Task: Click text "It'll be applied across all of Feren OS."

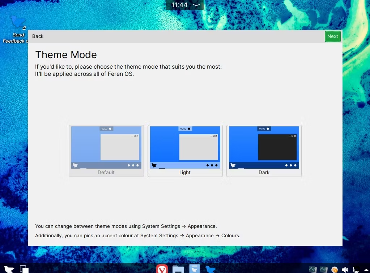Action: point(85,74)
